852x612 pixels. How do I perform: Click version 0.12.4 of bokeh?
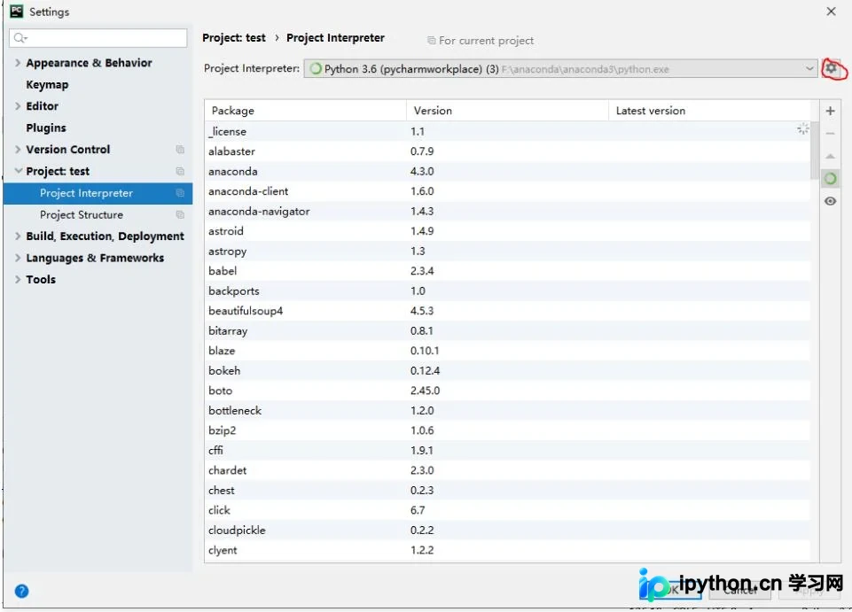425,370
